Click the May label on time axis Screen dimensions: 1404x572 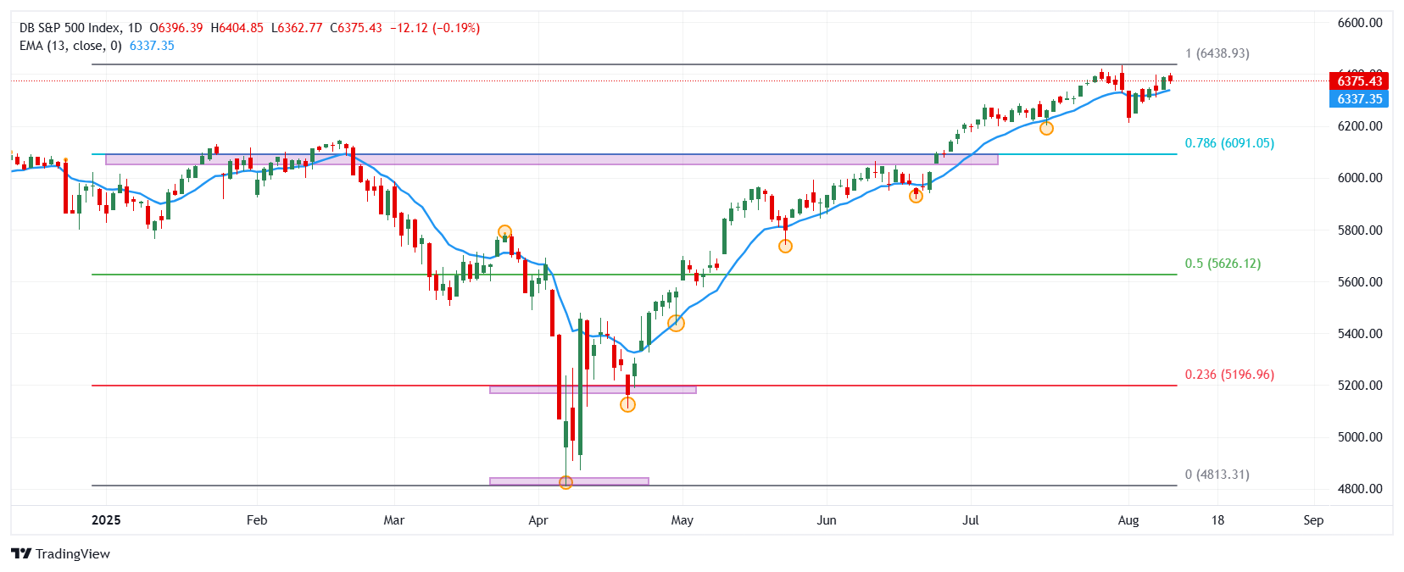click(x=682, y=520)
